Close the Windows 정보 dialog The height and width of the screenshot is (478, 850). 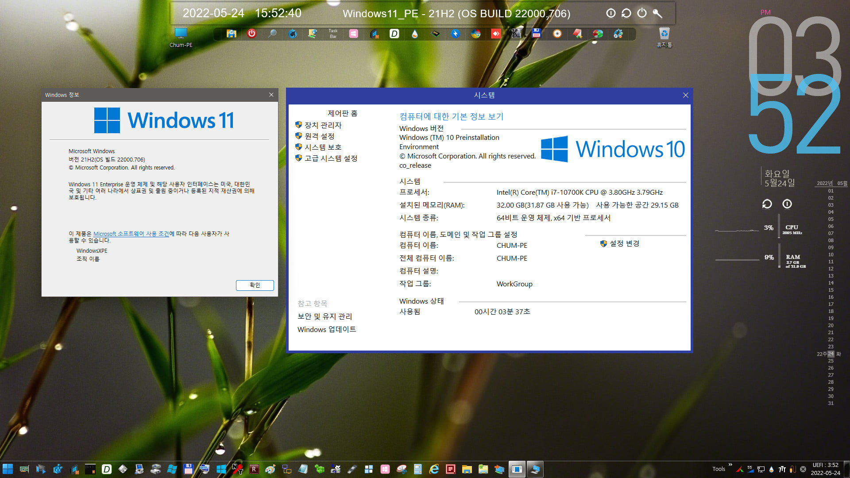tap(271, 95)
